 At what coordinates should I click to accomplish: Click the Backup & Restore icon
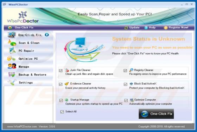coord(12,74)
